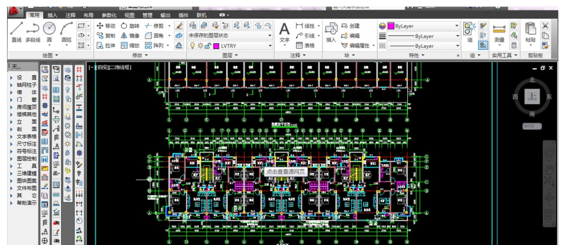Toggle layer on/off lightbulb for LVTRY
Viewport: 561px width, 245px height.
coord(192,46)
